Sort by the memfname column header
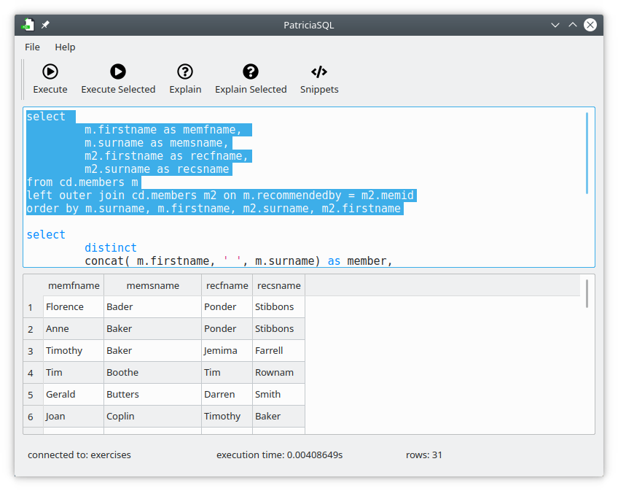Image resolution: width=618 pixels, height=491 pixels. click(74, 285)
